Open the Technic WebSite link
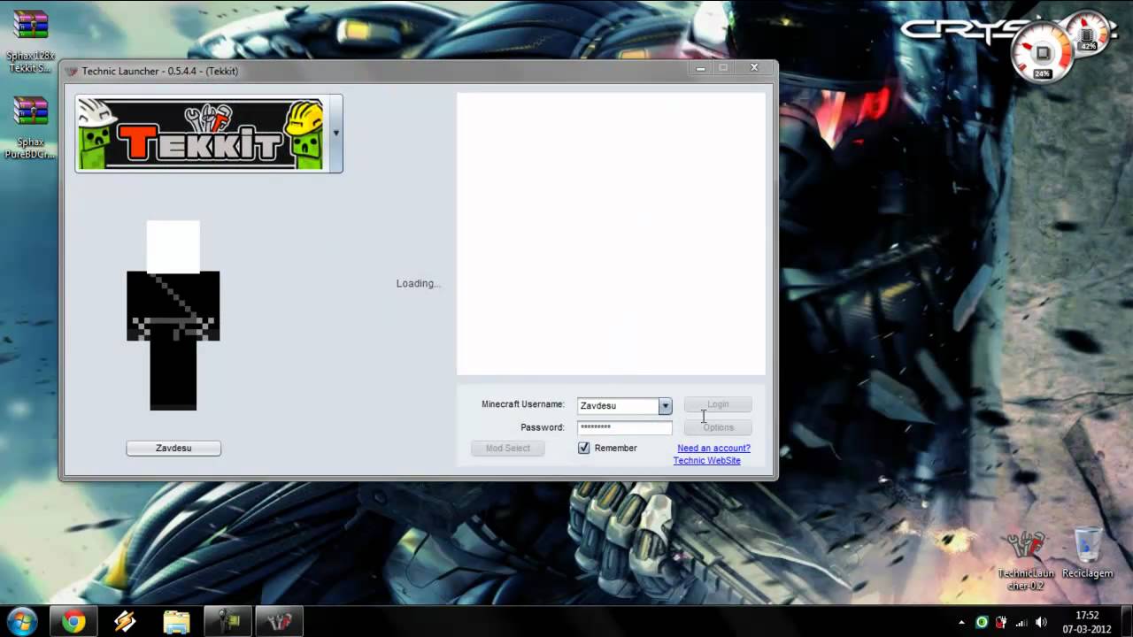This screenshot has height=637, width=1133. coord(707,461)
